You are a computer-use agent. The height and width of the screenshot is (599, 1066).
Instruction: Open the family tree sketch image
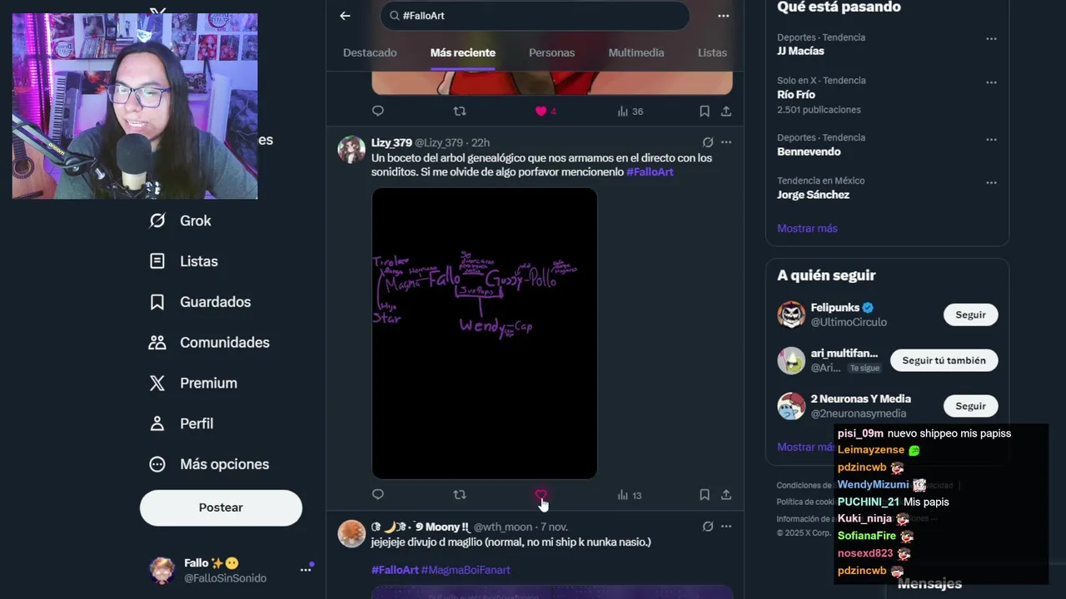point(485,334)
